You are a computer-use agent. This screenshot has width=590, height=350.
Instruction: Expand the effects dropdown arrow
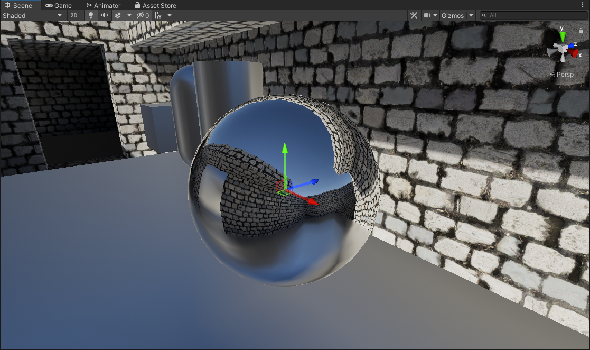click(129, 15)
